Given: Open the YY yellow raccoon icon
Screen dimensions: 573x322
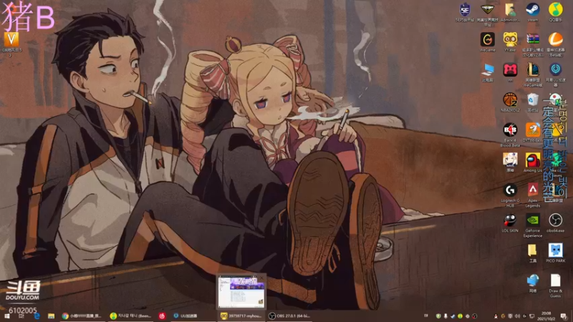Looking at the screenshot, I should coord(510,42).
